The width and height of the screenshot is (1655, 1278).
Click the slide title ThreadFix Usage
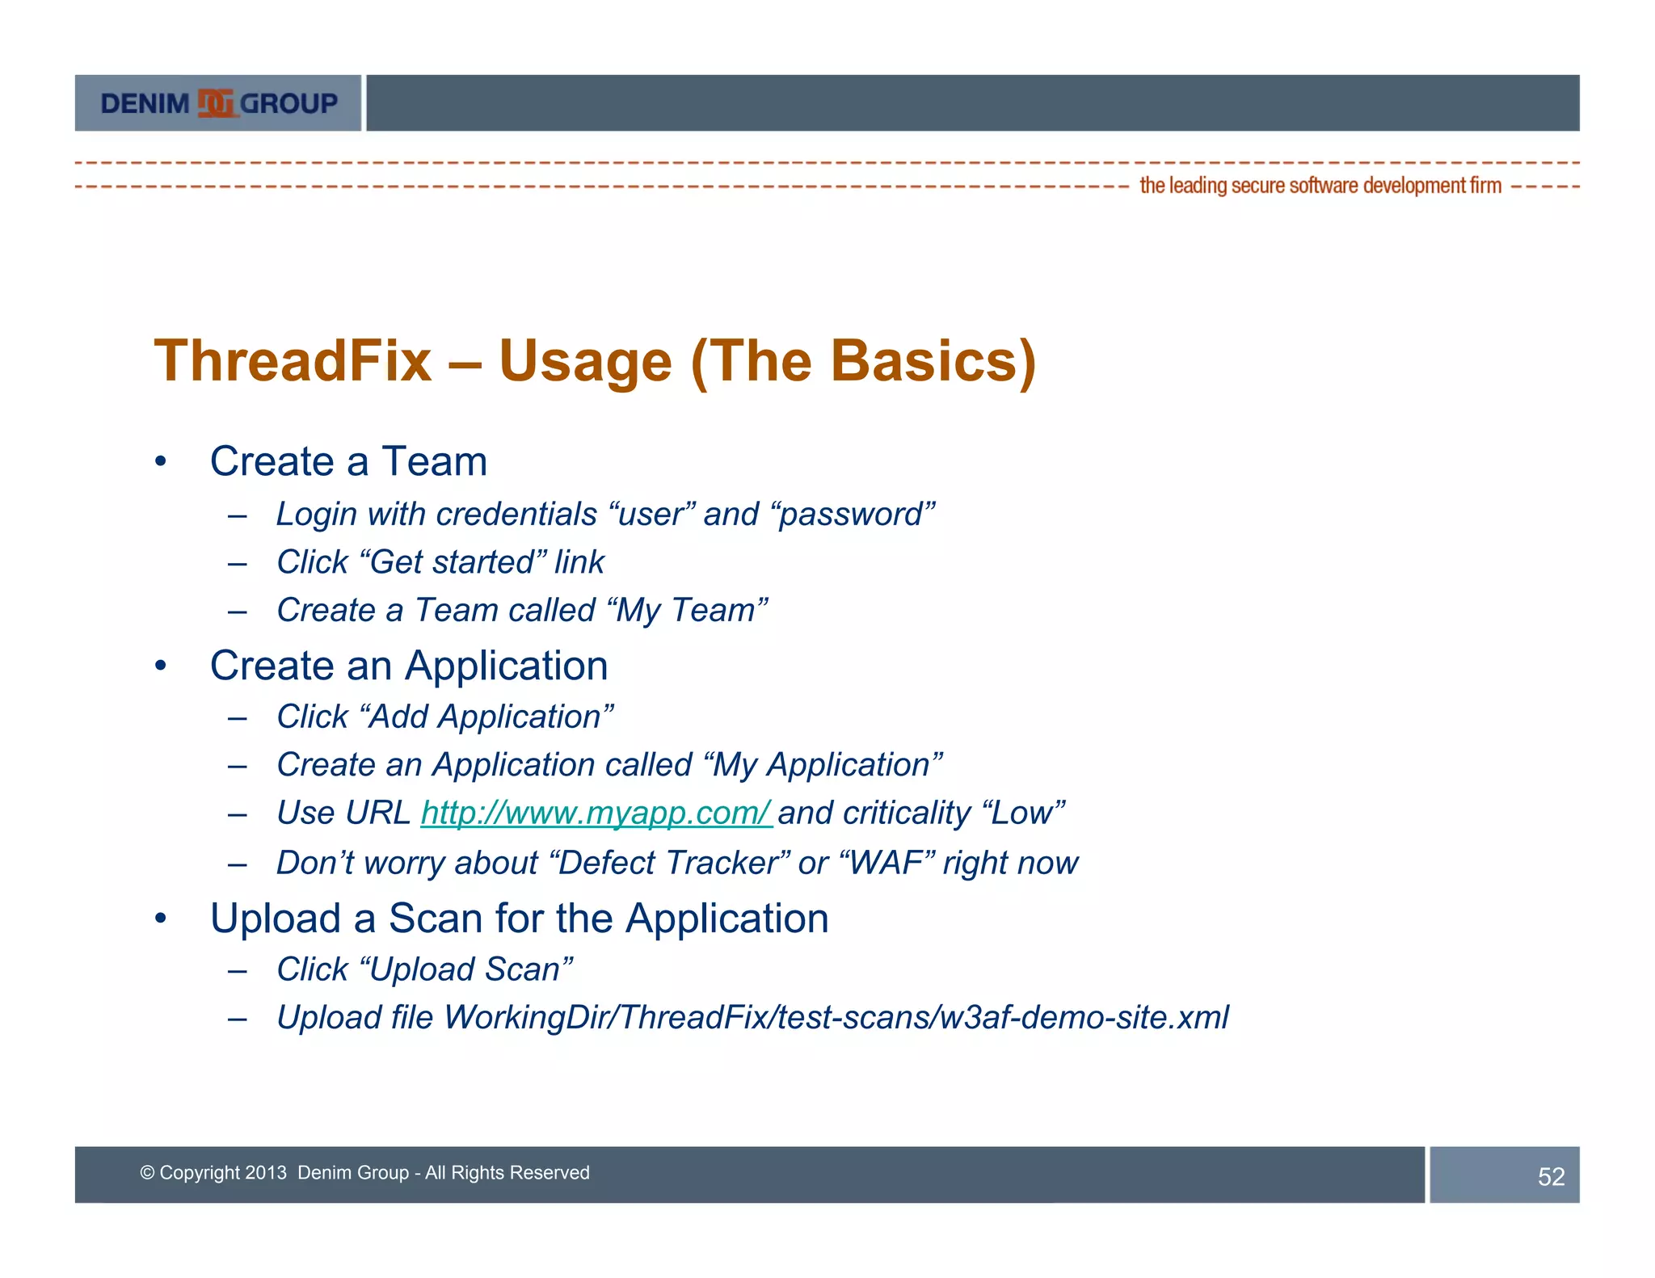click(595, 360)
